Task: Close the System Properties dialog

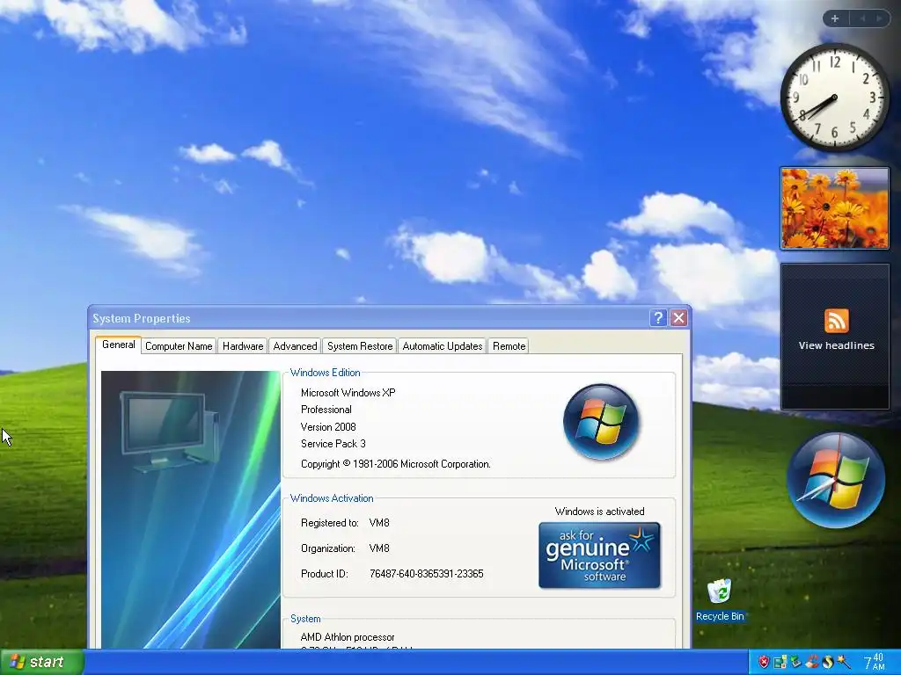Action: coord(678,317)
